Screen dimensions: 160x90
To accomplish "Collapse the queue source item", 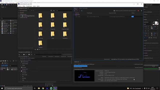I will 74,15.
